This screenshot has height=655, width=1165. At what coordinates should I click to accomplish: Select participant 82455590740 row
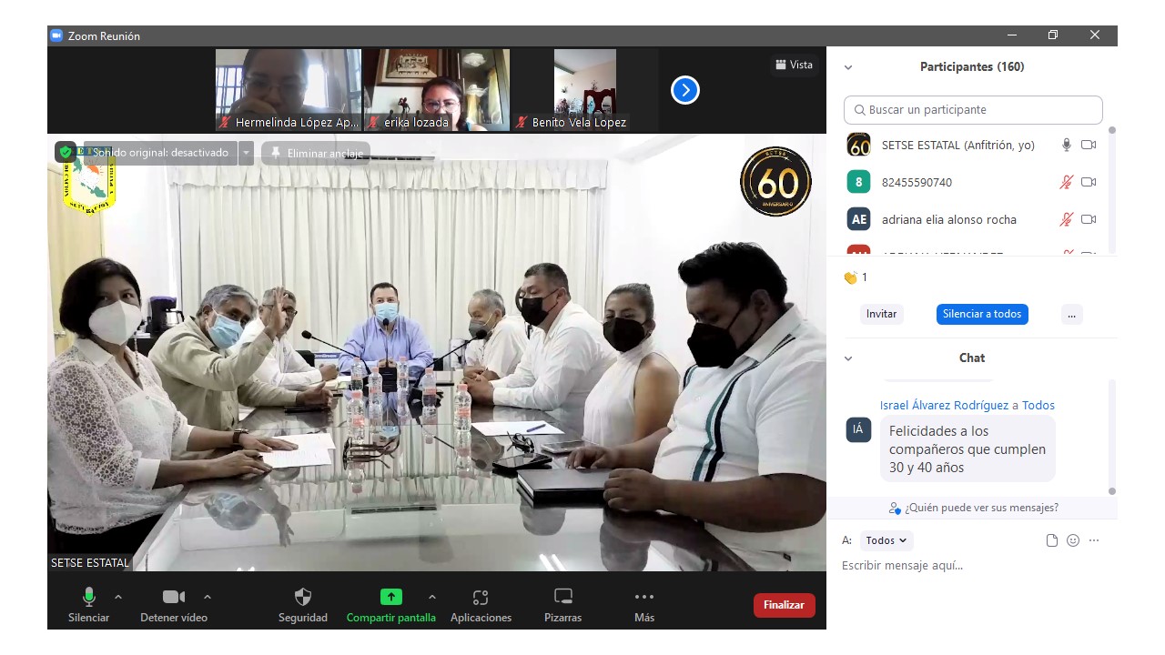pyautogui.click(x=971, y=182)
